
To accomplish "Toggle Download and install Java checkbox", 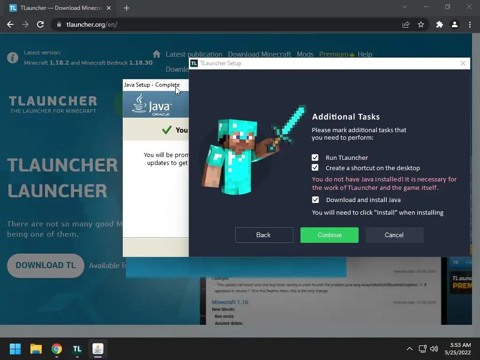I will 315,200.
